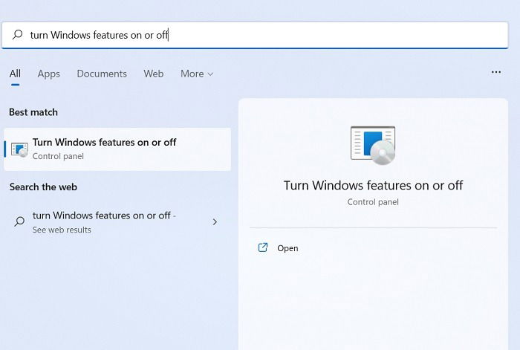Switch to the All tab
This screenshot has height=350, width=520.
point(15,74)
